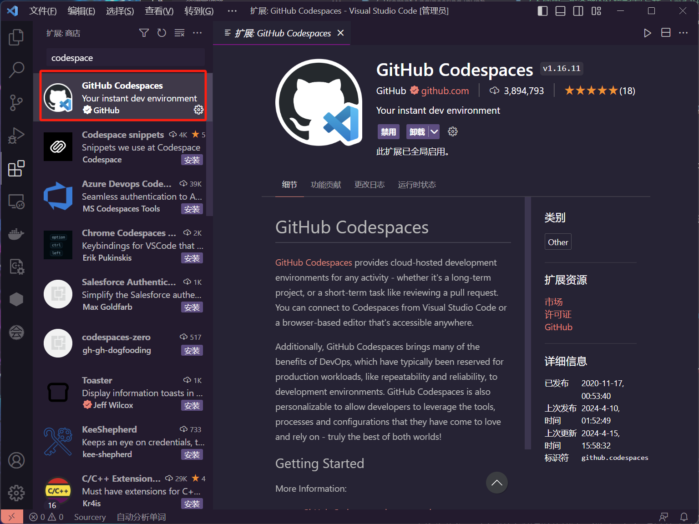Open the Source Control view
The height and width of the screenshot is (524, 699).
click(16, 103)
